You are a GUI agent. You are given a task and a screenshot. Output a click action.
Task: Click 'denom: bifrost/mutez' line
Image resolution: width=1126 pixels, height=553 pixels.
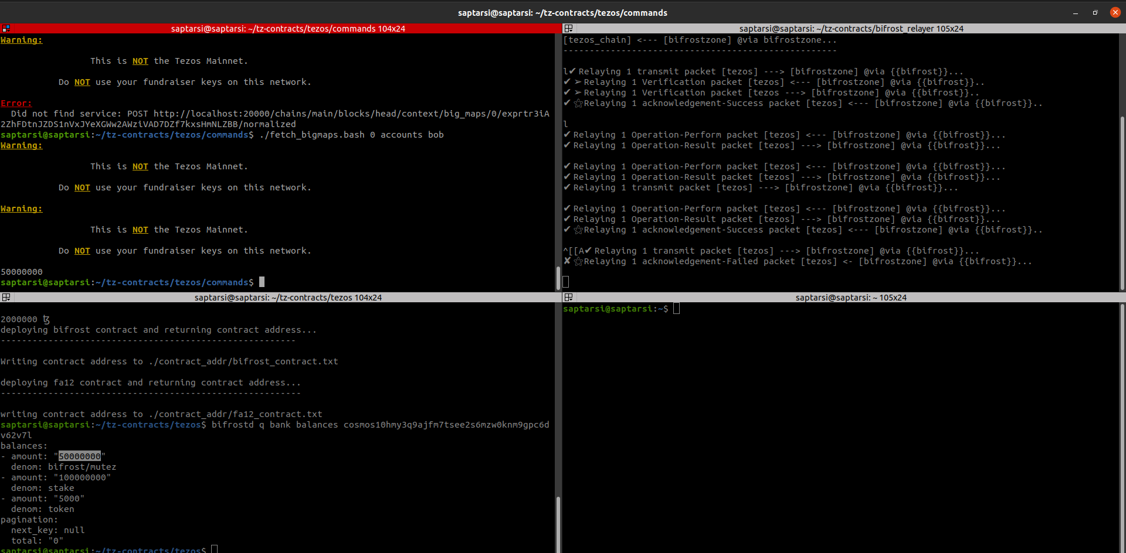63,467
